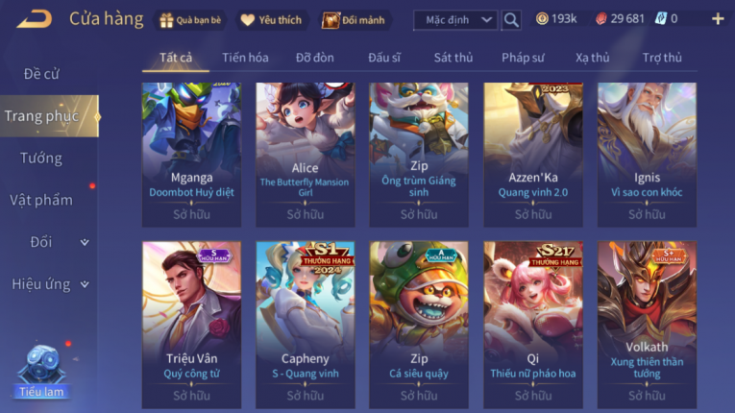Tap the gold coin balance icon
Viewport: 735px width, 413px height.
pos(542,19)
